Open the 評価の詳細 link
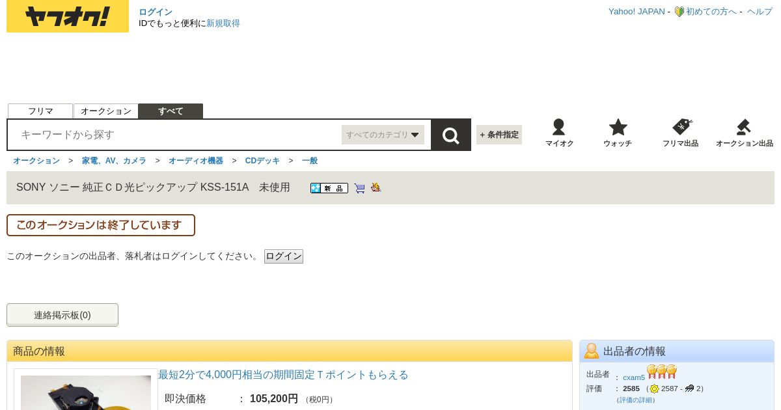The height and width of the screenshot is (410, 781). [635, 400]
